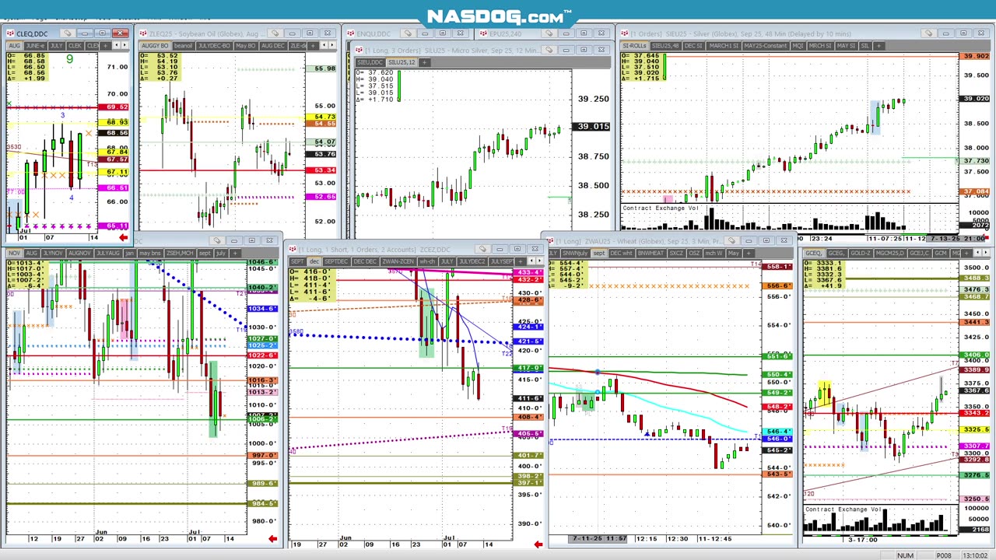Switch to the MQI tab
This screenshot has width=996, height=560.
tap(798, 45)
